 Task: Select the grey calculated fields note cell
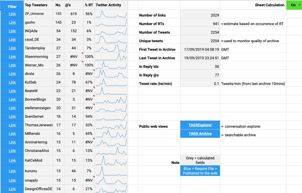coord(200,160)
